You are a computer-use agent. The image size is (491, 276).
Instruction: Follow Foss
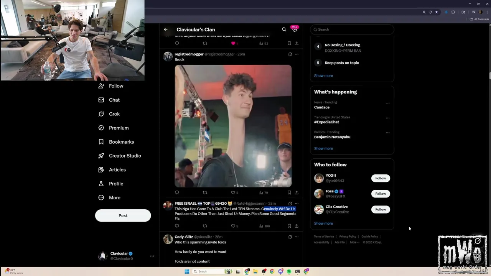381,194
